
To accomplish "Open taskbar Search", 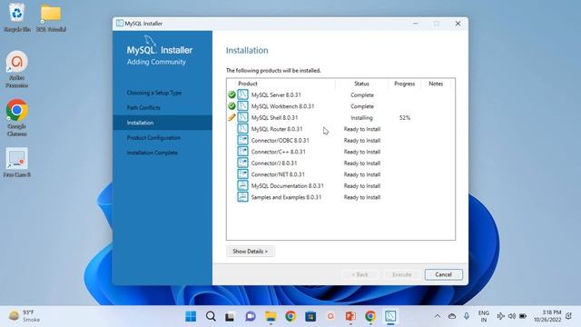I will (x=211, y=316).
